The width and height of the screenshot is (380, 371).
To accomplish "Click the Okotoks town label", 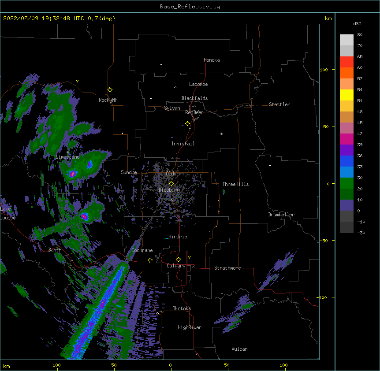I will (182, 308).
